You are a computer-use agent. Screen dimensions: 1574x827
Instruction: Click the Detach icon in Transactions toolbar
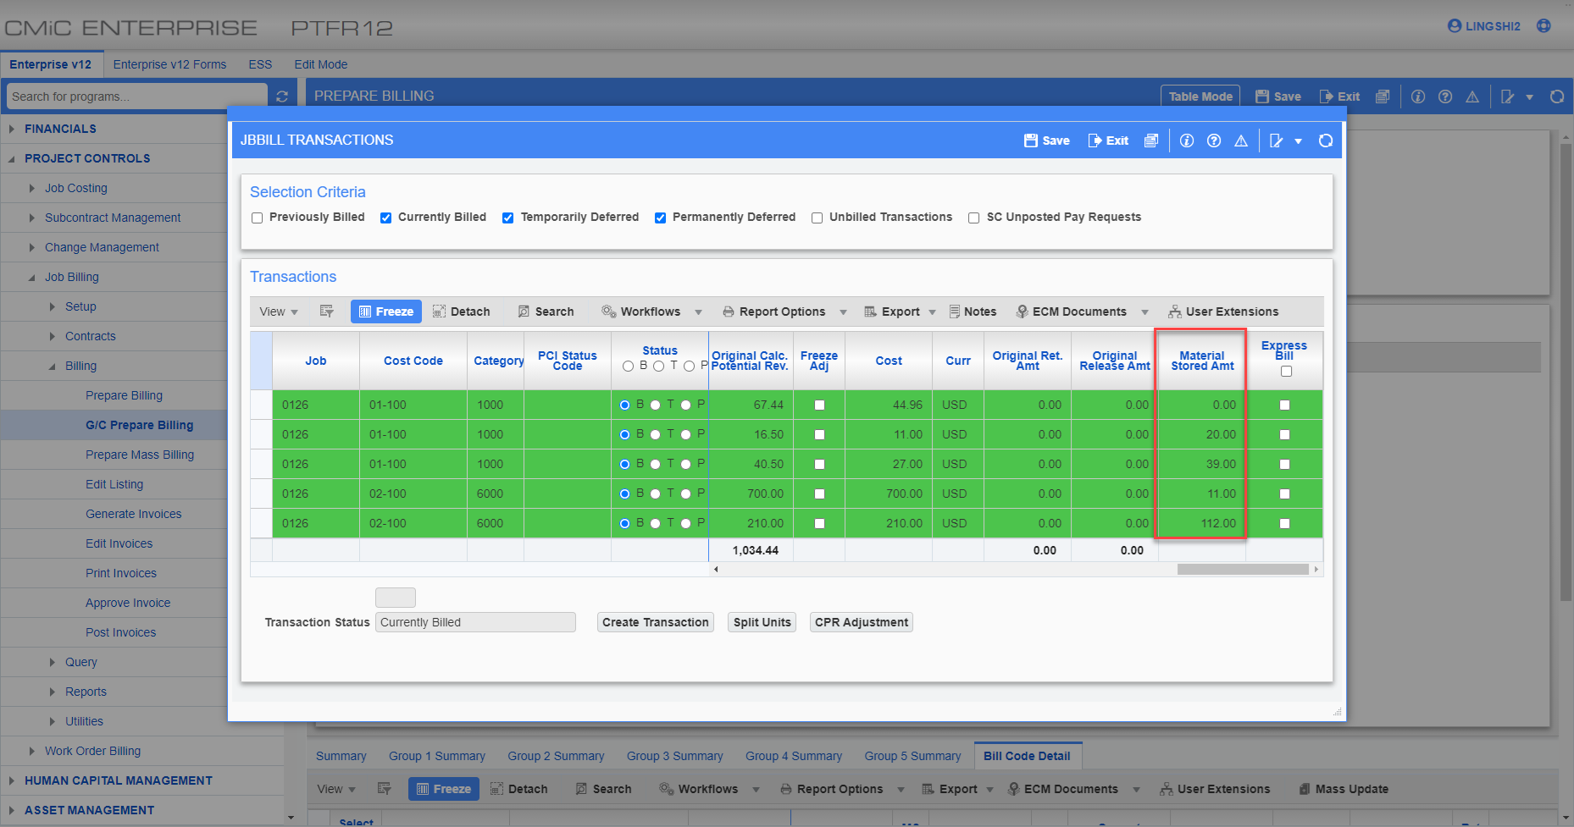pyautogui.click(x=461, y=311)
